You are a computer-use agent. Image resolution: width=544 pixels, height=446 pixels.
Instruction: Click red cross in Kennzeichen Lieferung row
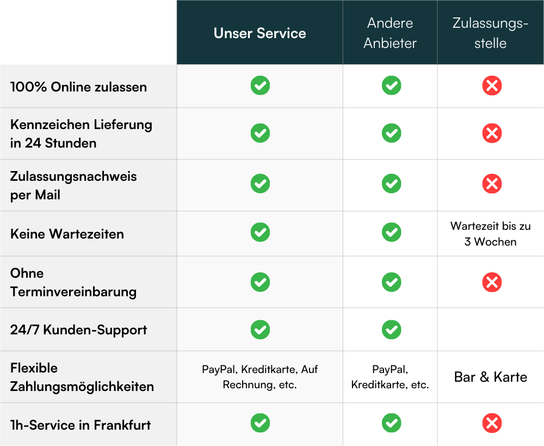[x=492, y=133]
